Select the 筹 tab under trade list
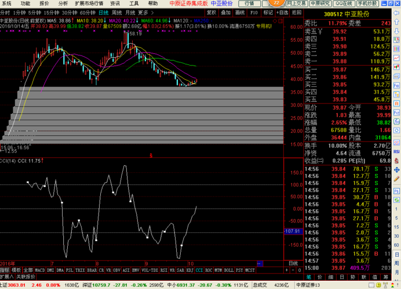The height and width of the screenshot is (289, 401). [386, 277]
